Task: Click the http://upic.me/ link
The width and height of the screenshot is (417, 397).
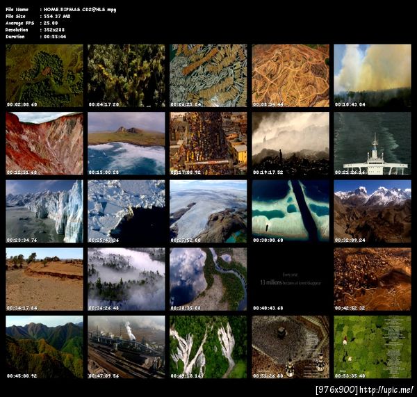Action: [x=386, y=390]
